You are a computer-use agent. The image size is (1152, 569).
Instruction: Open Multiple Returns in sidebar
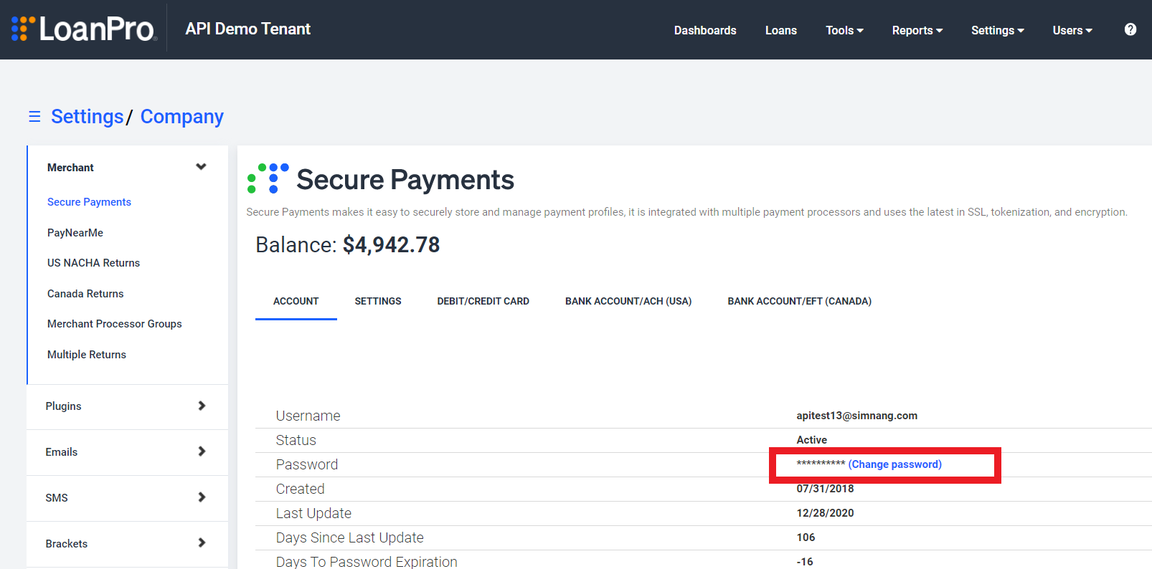pyautogui.click(x=87, y=355)
